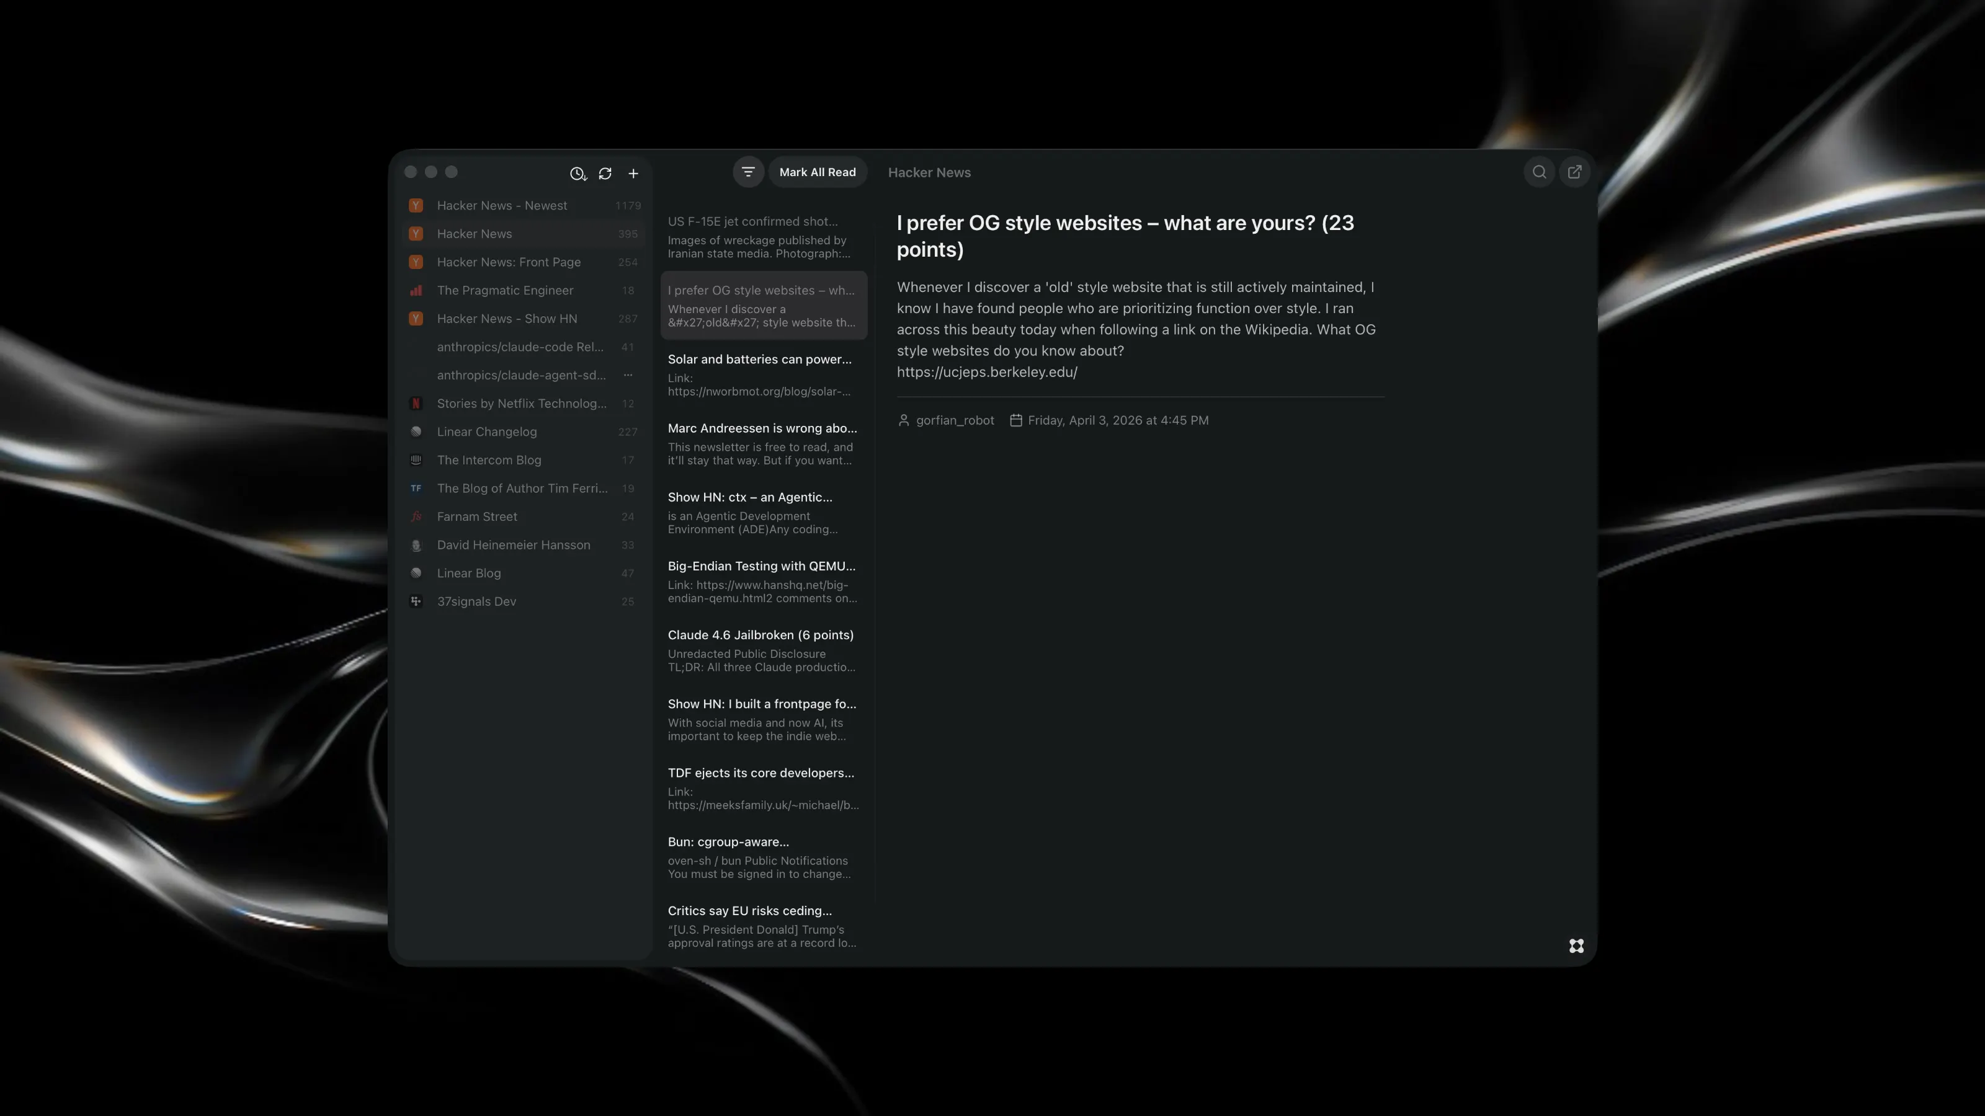Select the Linear Blog feed

coord(524,573)
